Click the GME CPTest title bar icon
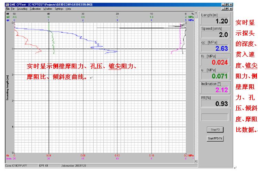258x173 pixels. tap(8, 4)
